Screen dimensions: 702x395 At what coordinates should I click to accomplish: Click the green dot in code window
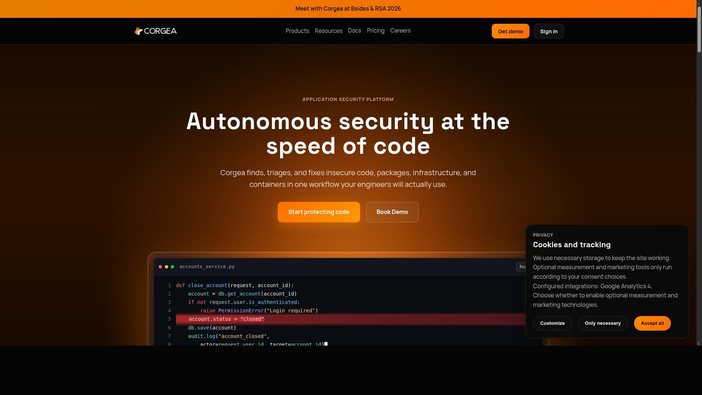pyautogui.click(x=173, y=267)
